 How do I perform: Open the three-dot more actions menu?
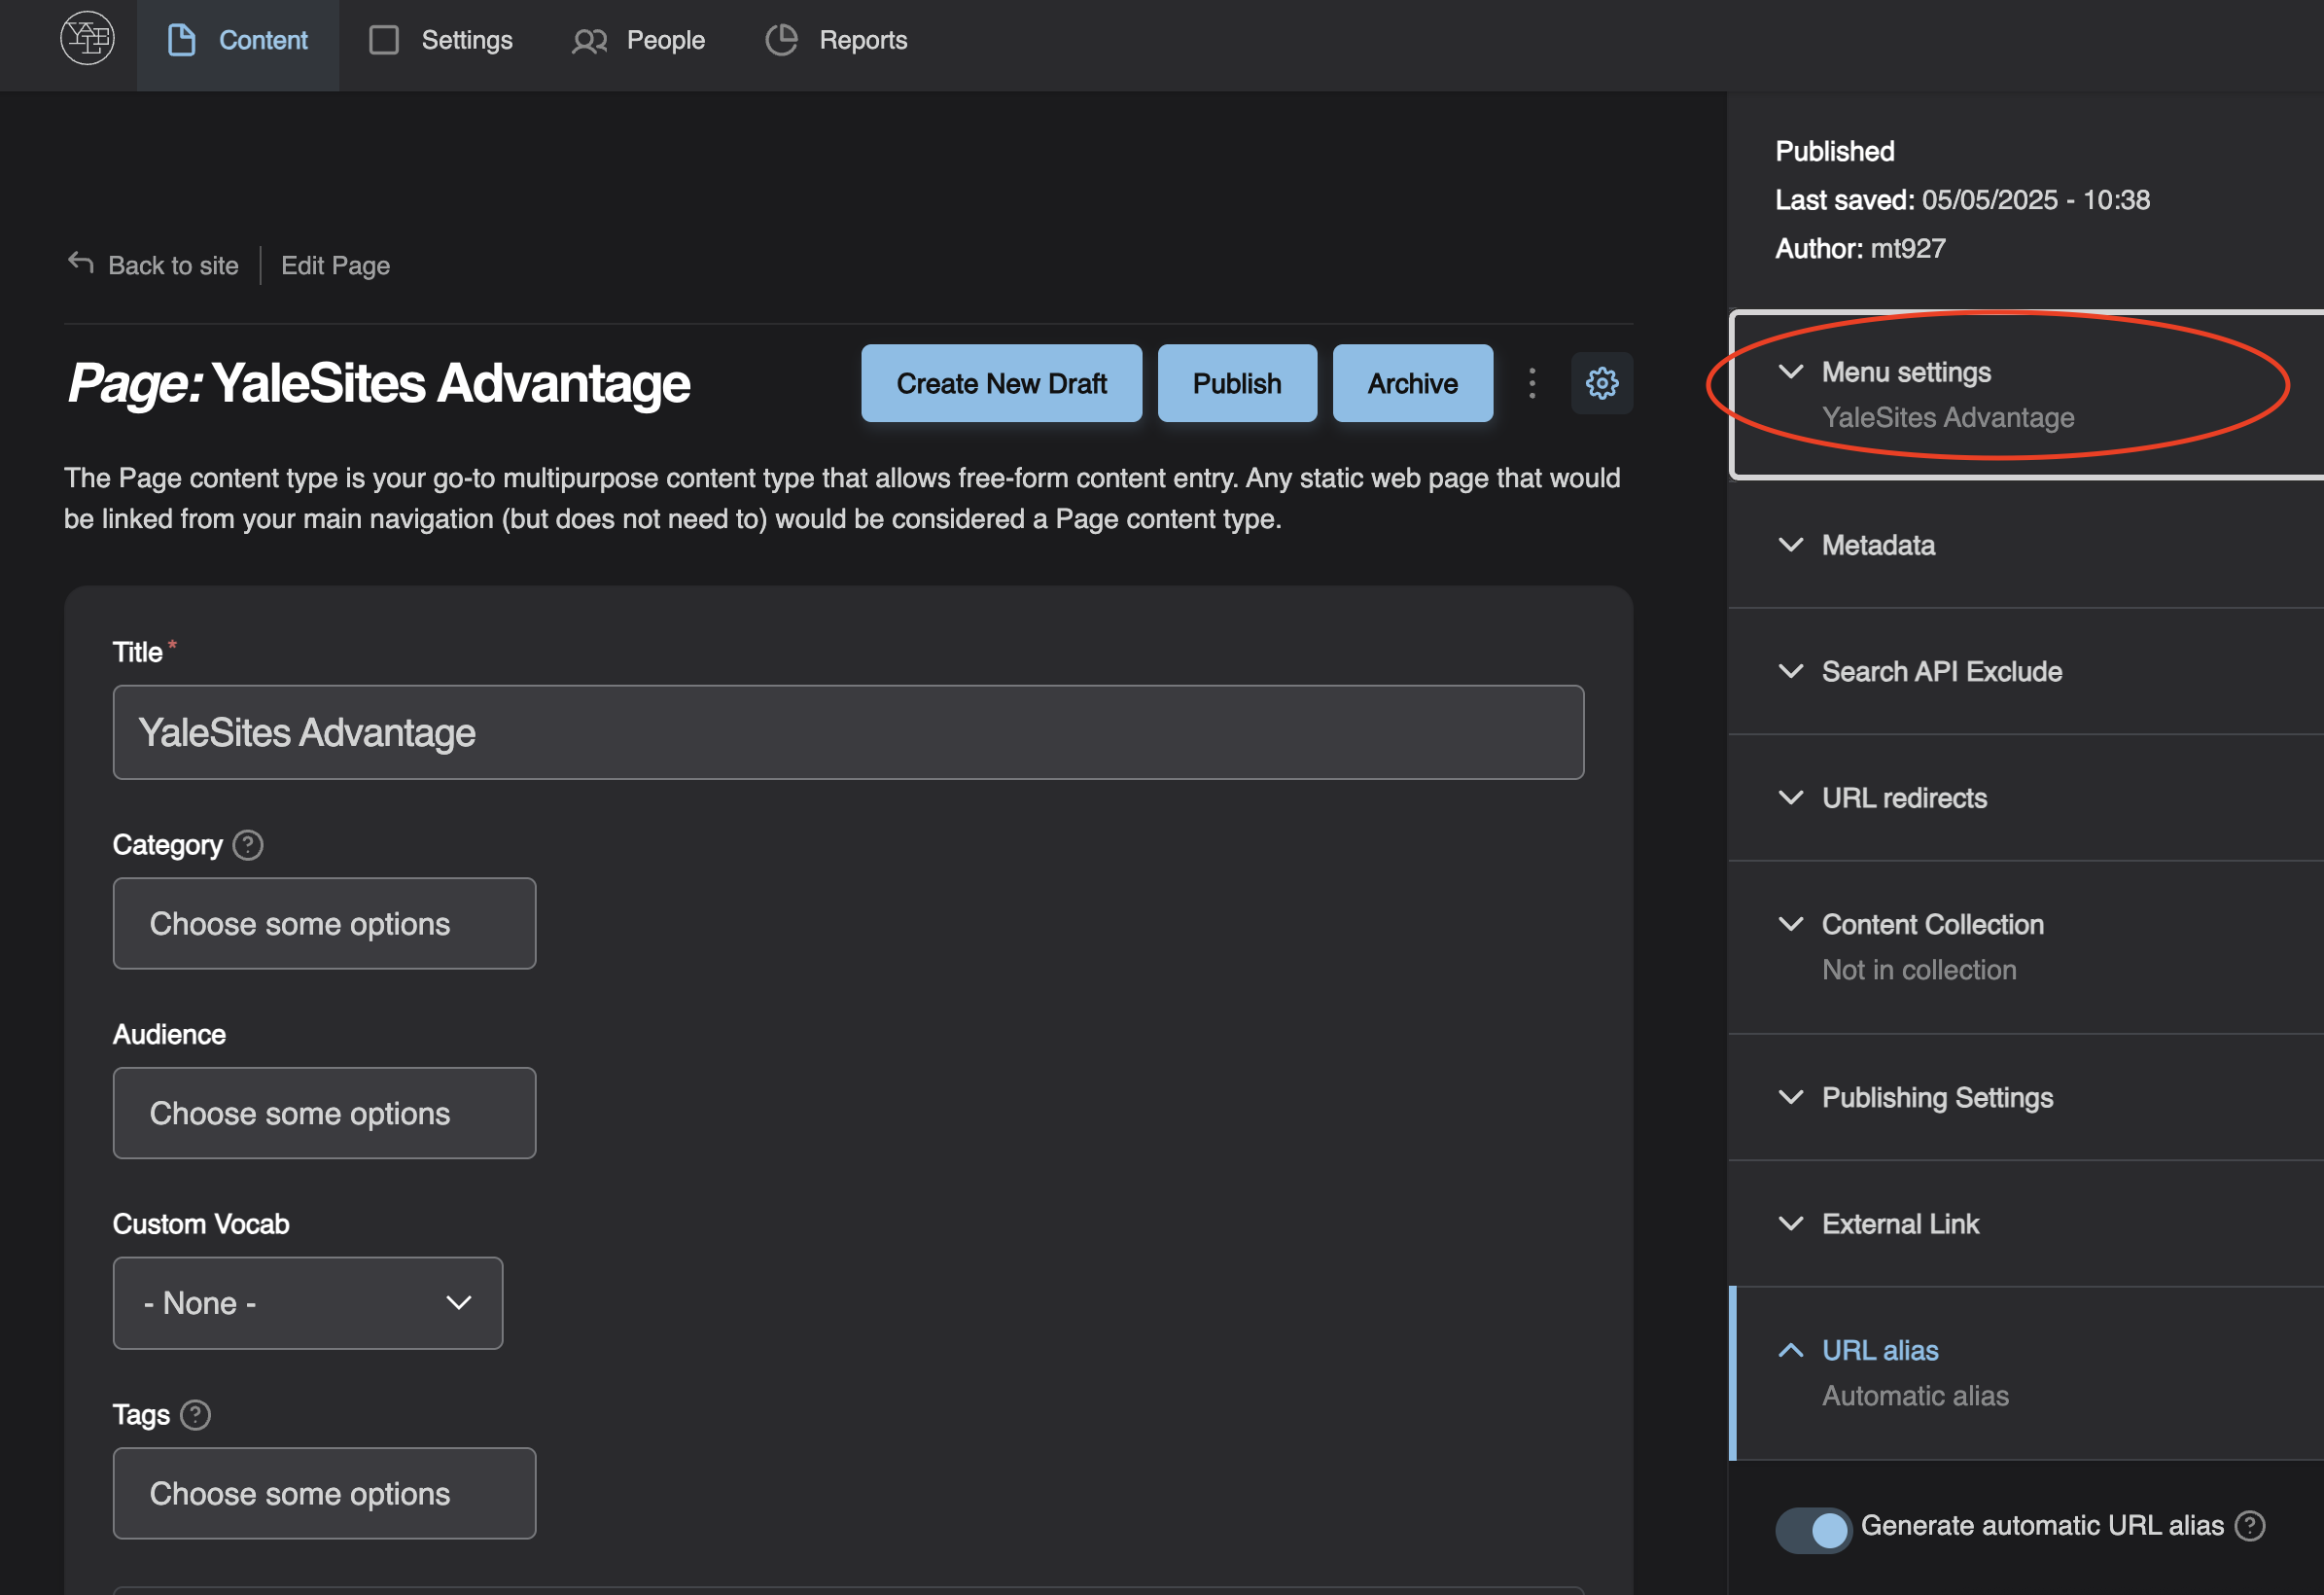point(1531,383)
